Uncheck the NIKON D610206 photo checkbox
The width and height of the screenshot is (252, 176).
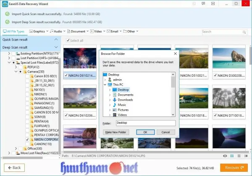[x=66, y=115]
